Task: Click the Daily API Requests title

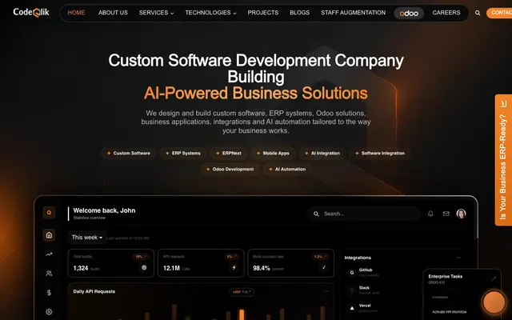Action: [x=94, y=291]
